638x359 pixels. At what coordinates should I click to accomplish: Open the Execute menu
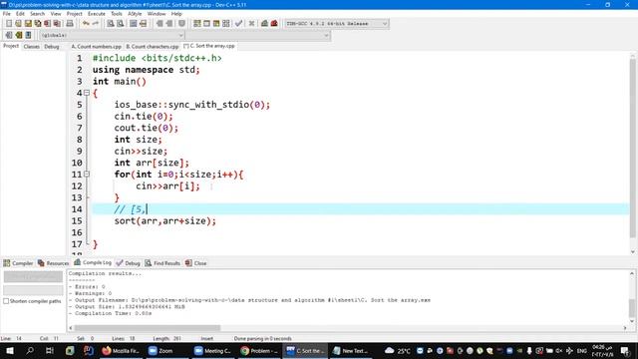(x=97, y=13)
